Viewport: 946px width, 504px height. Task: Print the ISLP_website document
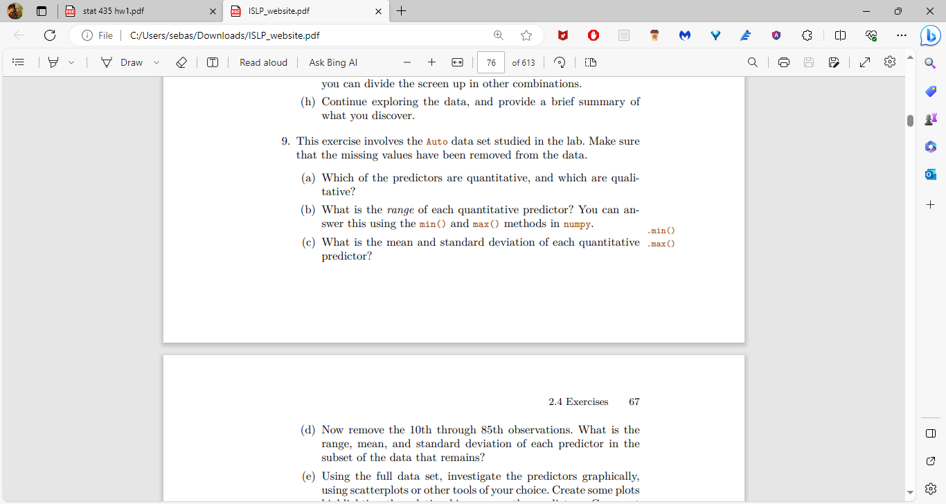pos(783,62)
